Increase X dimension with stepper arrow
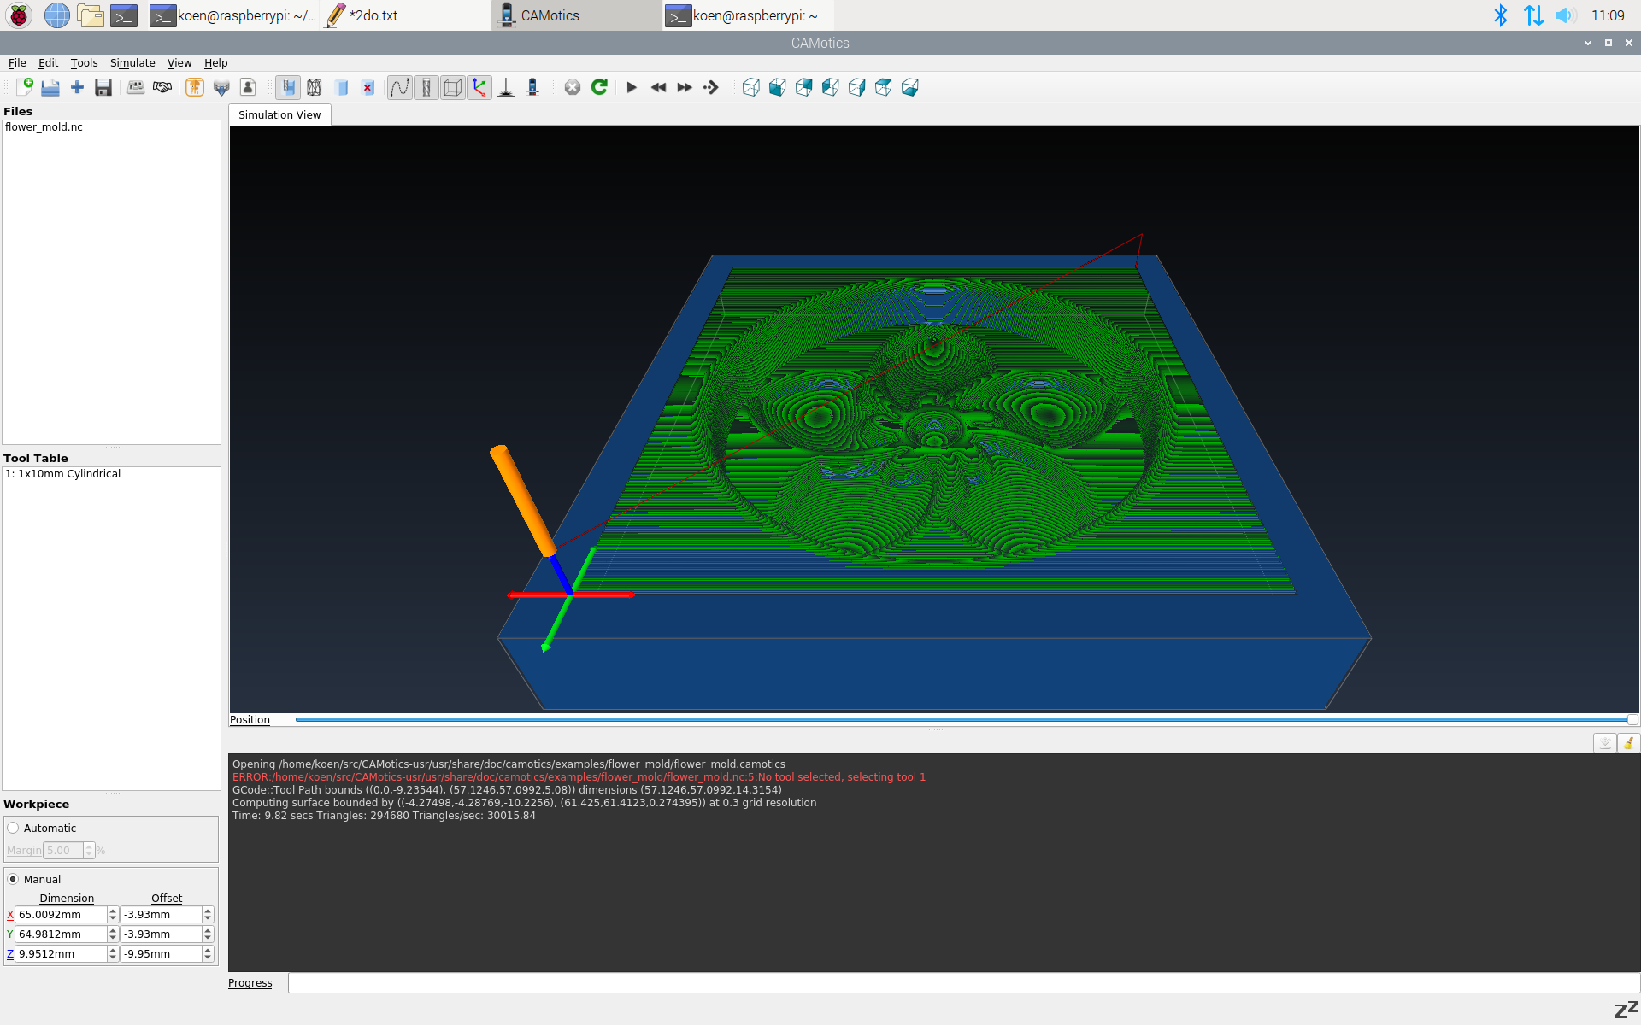The image size is (1641, 1025). pos(113,911)
